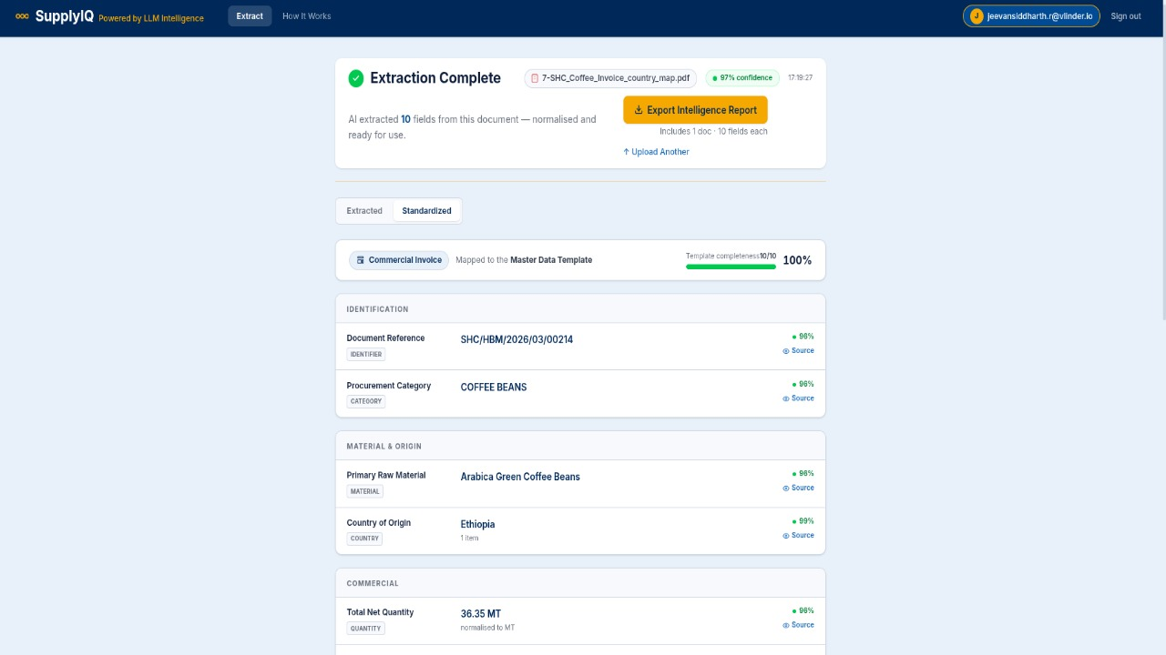Click the Procurement Category field label
Viewport: 1166px width, 655px height.
pyautogui.click(x=389, y=386)
